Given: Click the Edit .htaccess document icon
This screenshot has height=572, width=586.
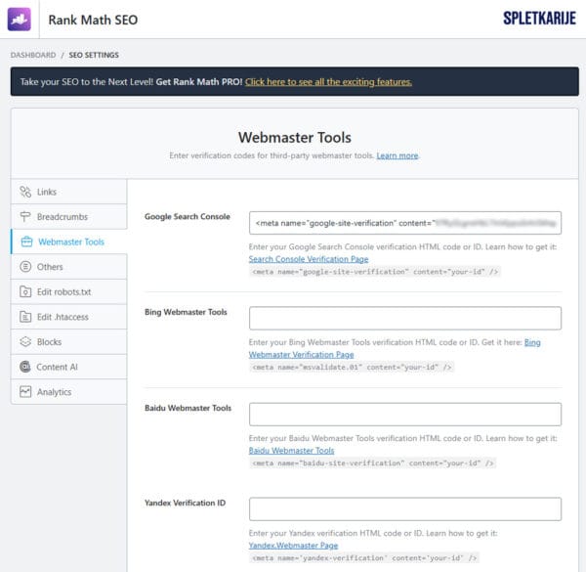Looking at the screenshot, I should coord(25,317).
